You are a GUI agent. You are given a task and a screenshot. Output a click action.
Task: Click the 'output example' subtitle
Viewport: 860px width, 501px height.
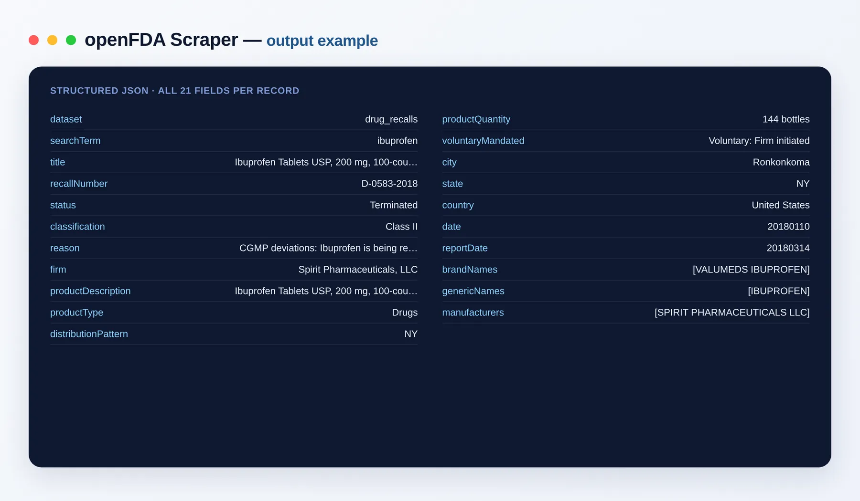point(322,41)
